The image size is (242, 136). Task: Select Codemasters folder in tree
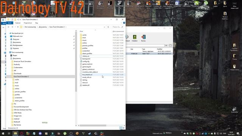pos(18,67)
